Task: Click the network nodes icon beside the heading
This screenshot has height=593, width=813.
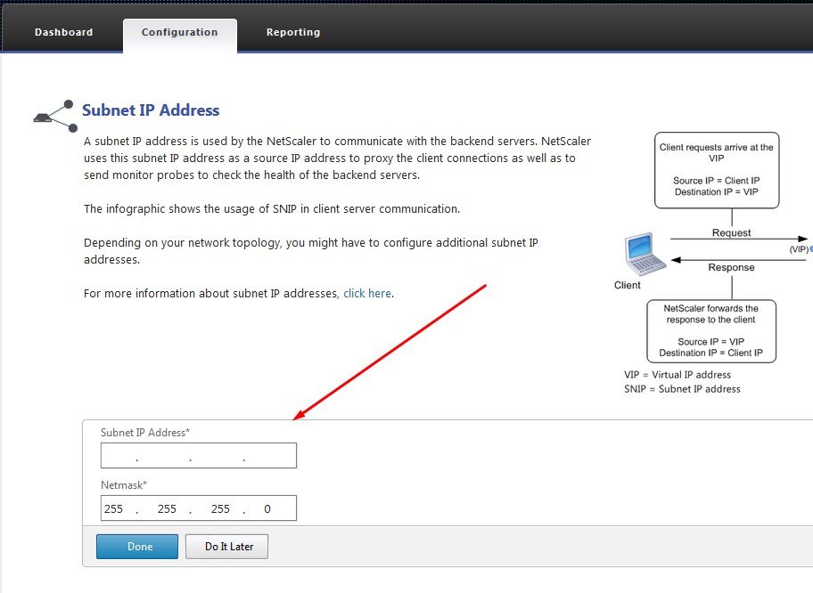Action: pos(53,114)
